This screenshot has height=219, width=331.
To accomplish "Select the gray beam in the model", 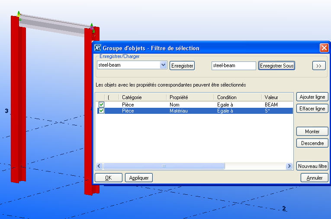I will point(53,26).
